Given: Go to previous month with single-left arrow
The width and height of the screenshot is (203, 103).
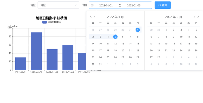Looking at the screenshot, I should pos(94,17).
